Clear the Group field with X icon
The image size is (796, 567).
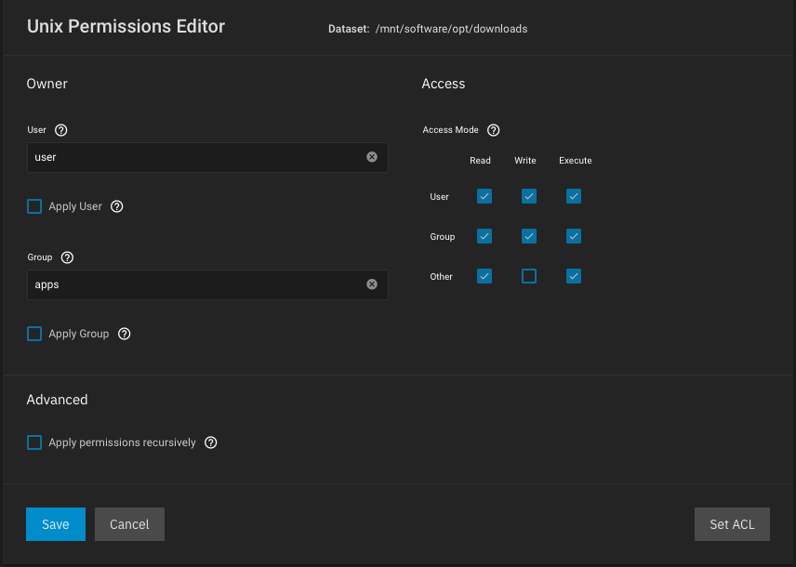coord(372,284)
